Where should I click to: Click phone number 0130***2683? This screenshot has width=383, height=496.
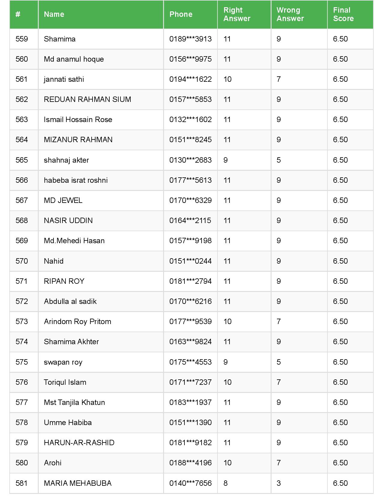click(190, 160)
